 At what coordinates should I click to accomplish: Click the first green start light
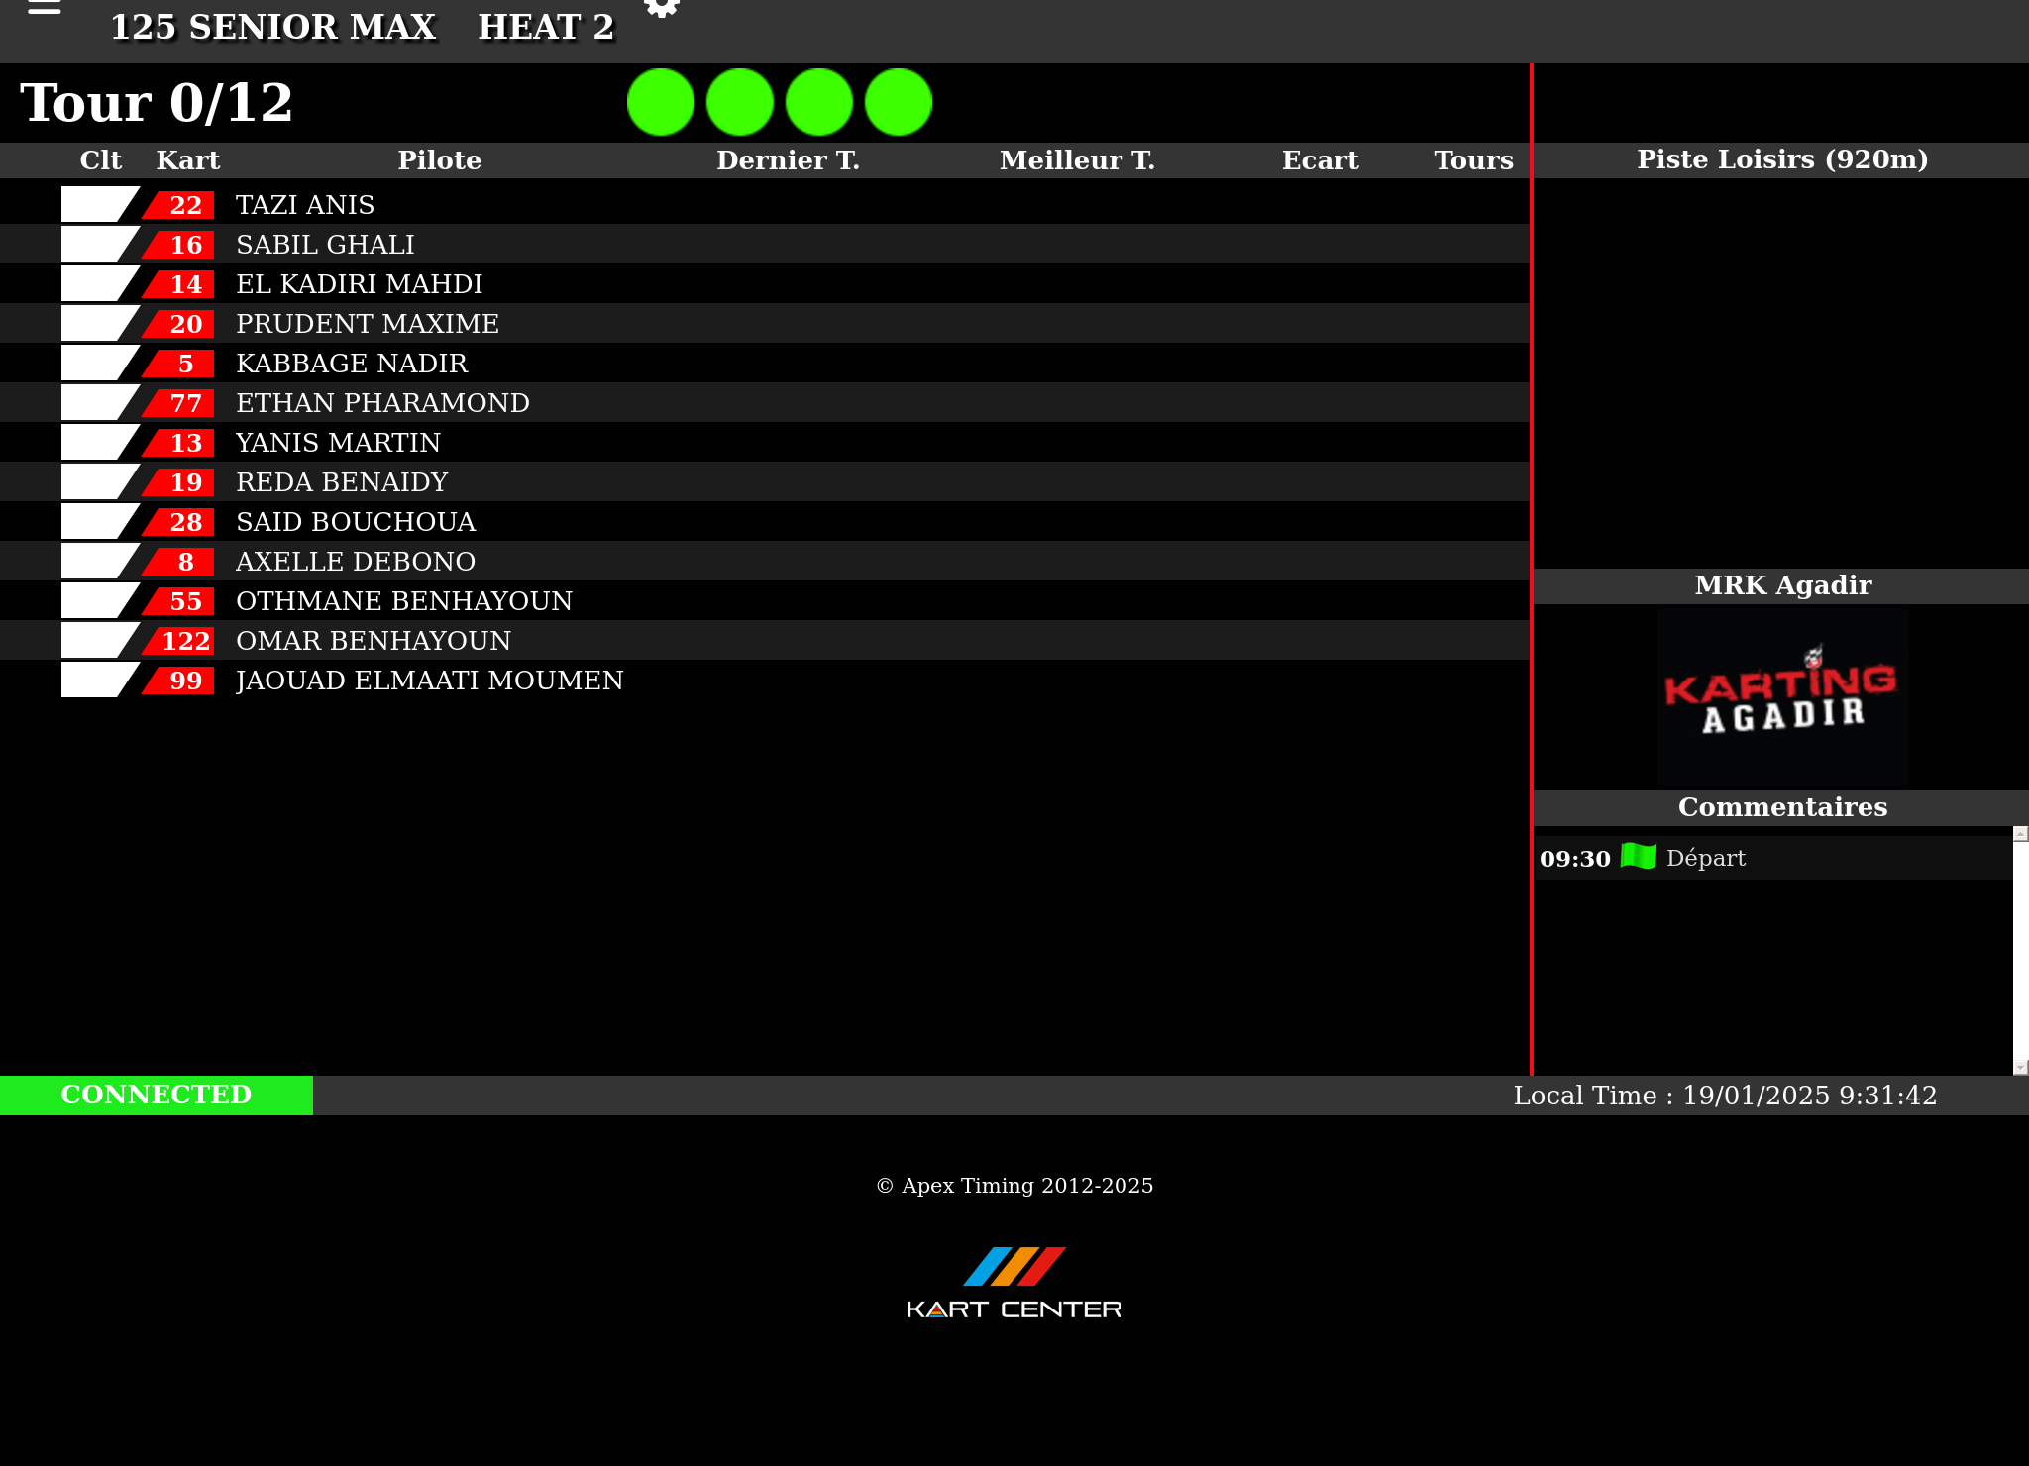[x=661, y=102]
